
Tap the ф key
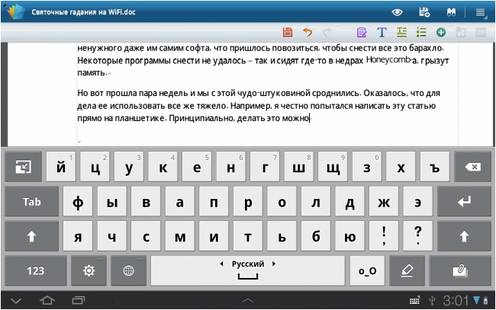coord(78,201)
